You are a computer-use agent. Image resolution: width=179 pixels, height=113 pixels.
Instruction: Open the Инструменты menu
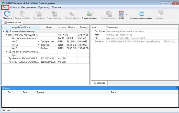point(28,7)
